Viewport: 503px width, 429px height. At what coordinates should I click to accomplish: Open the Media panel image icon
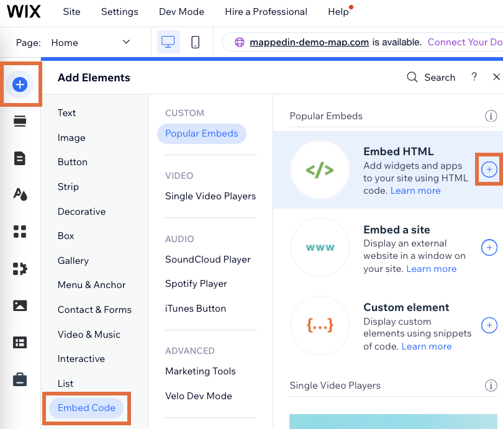point(21,305)
